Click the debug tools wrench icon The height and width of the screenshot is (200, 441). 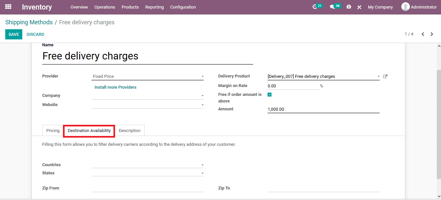pyautogui.click(x=359, y=7)
